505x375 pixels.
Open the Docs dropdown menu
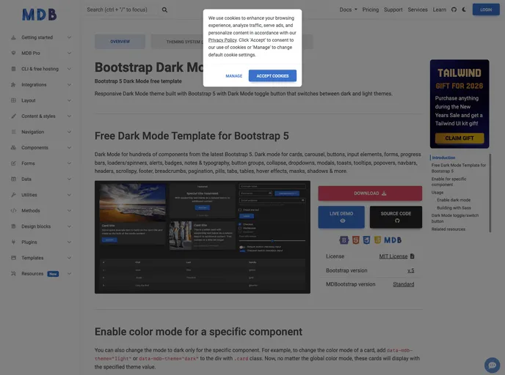point(348,10)
